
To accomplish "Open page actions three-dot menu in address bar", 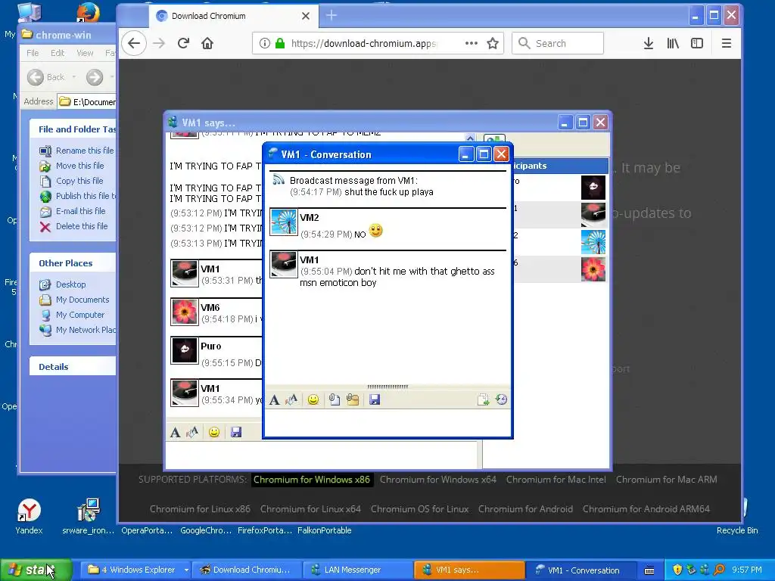I will click(x=472, y=43).
